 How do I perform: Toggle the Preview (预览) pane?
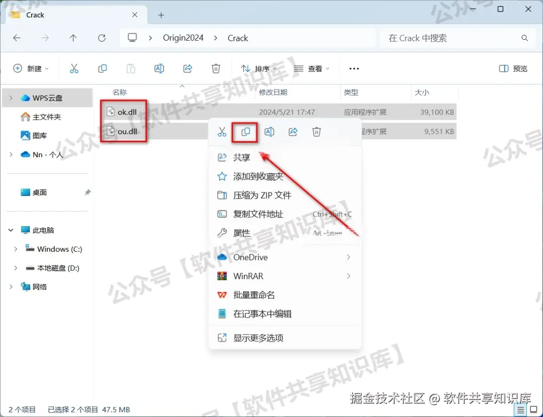click(513, 68)
